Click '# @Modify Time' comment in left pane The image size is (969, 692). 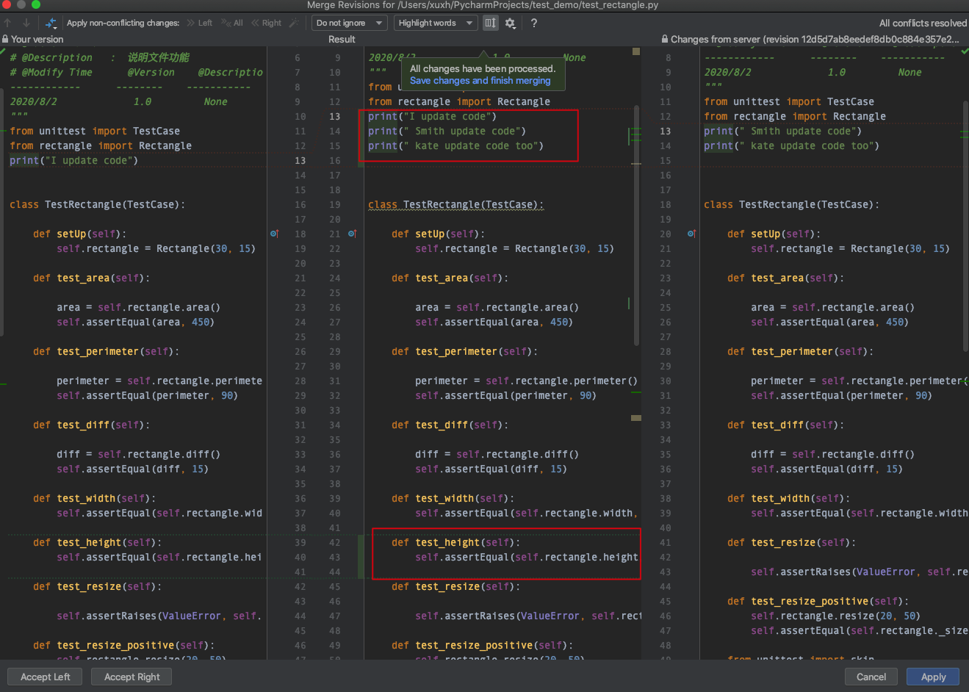[51, 72]
